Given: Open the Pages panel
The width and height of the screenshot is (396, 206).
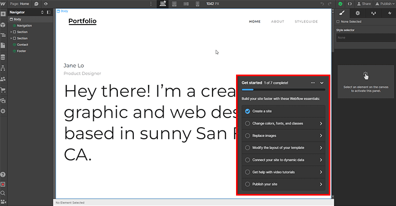Looking at the screenshot, I should pos(3,45).
